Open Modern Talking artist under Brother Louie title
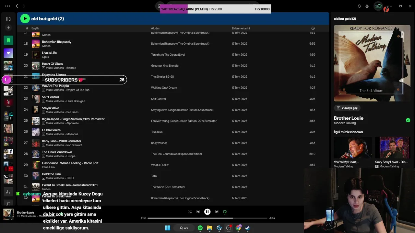Image resolution: width=415 pixels, height=233 pixels. click(345, 123)
